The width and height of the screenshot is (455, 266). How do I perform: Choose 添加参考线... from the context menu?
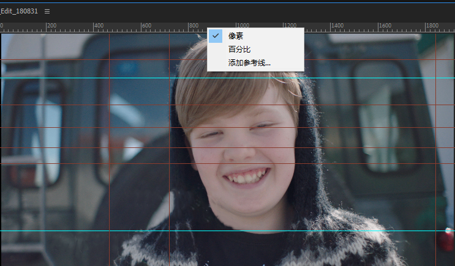(x=249, y=62)
